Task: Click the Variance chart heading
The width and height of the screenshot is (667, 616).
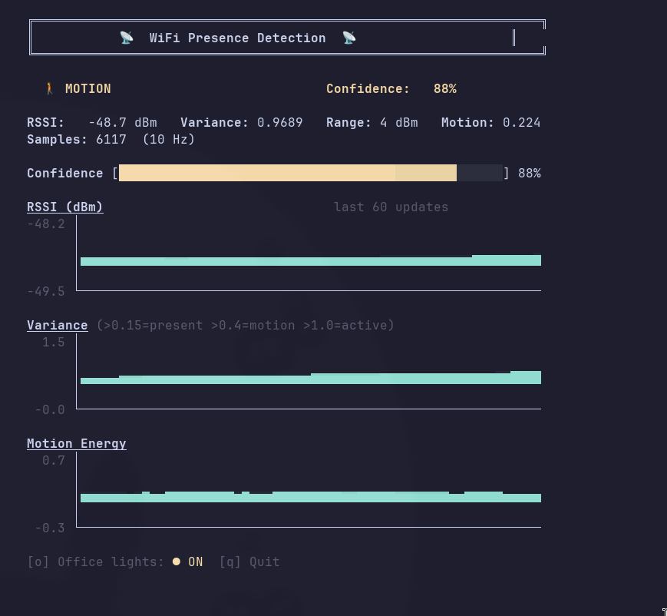Action: point(58,325)
